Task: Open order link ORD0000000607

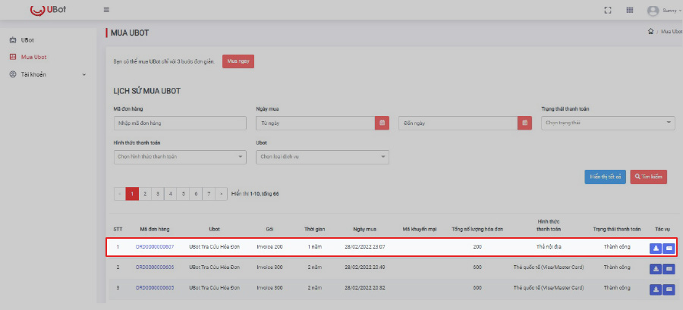Action: [155, 246]
